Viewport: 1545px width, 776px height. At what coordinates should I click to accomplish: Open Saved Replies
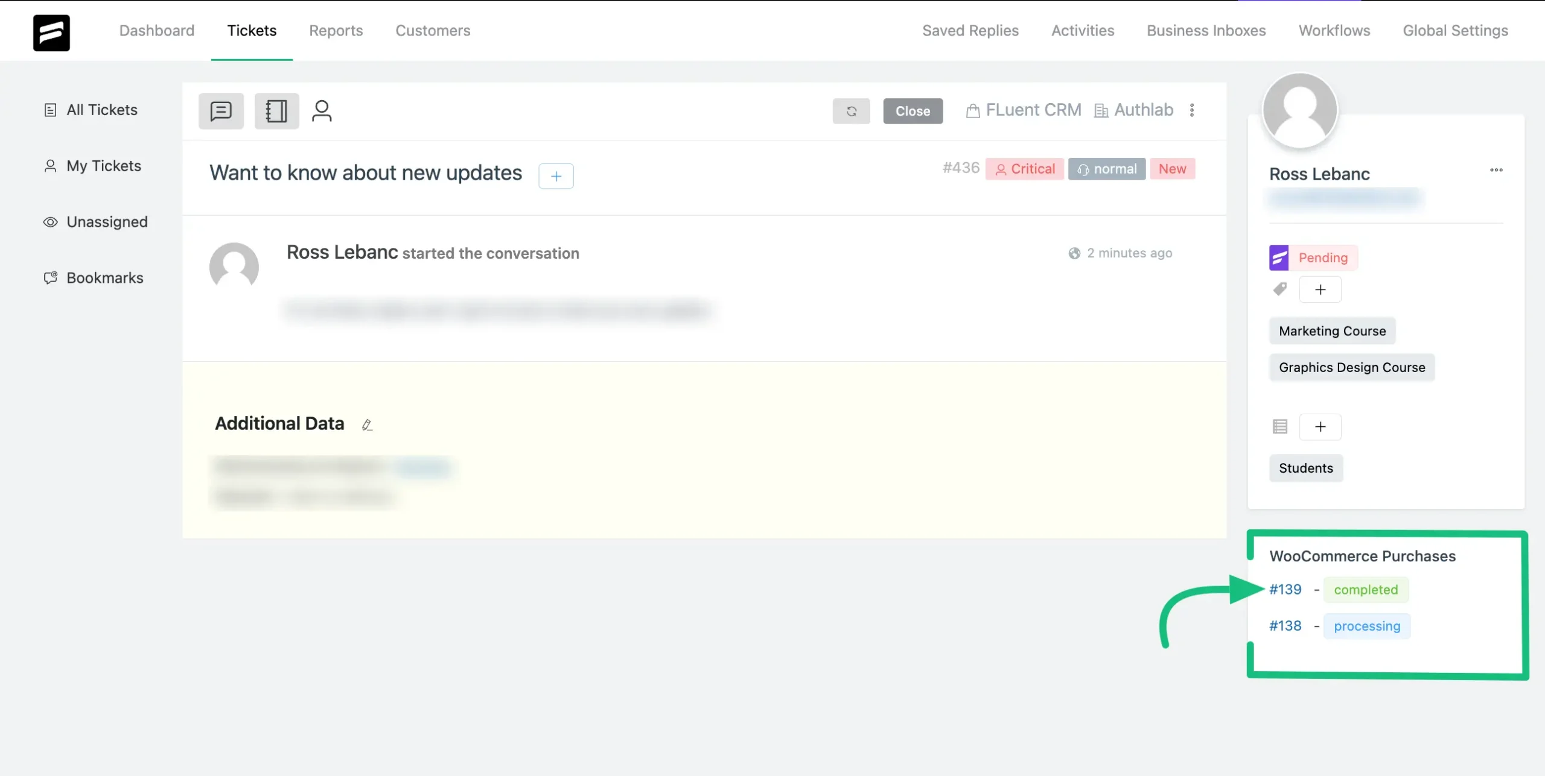970,30
